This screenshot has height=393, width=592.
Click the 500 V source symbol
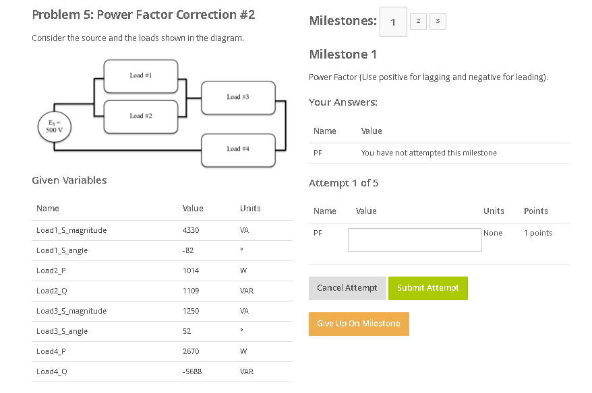[x=54, y=127]
